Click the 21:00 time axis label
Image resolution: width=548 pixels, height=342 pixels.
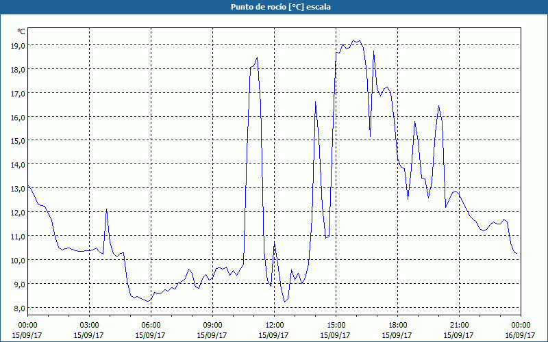coord(459,326)
